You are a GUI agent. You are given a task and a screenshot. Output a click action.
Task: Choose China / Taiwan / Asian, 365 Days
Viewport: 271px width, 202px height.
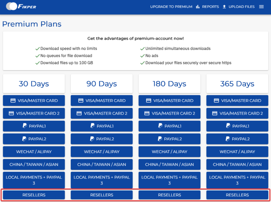point(237,164)
